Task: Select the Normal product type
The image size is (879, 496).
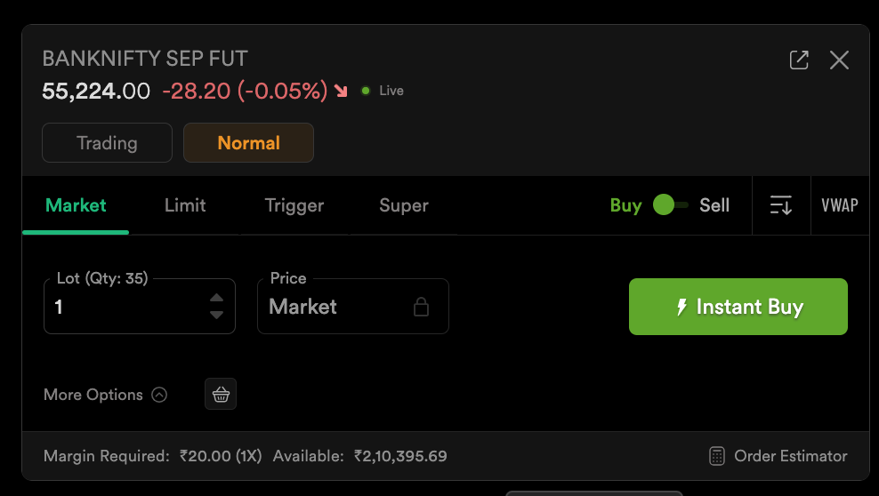Action: [x=248, y=143]
